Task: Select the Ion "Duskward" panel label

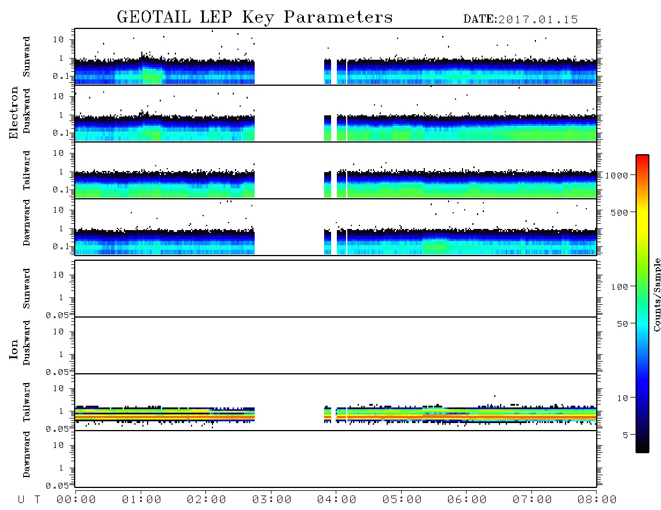Action: [x=27, y=343]
